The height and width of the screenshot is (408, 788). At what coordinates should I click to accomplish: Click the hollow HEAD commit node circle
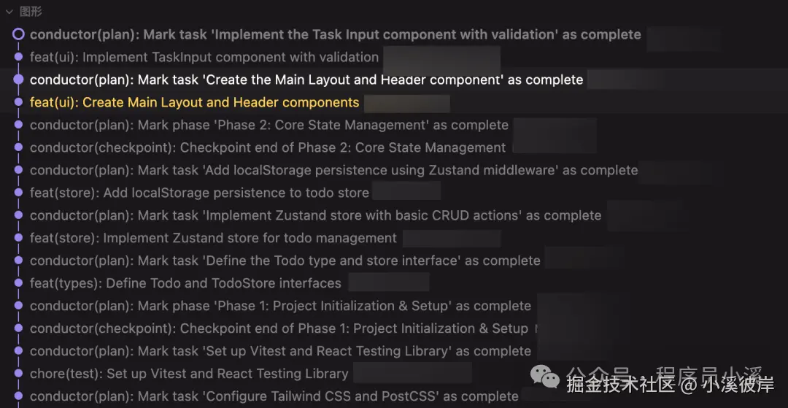18,34
